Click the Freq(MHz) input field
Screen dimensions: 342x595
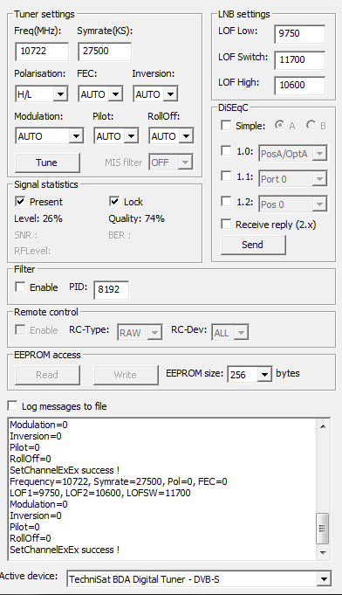pos(42,52)
